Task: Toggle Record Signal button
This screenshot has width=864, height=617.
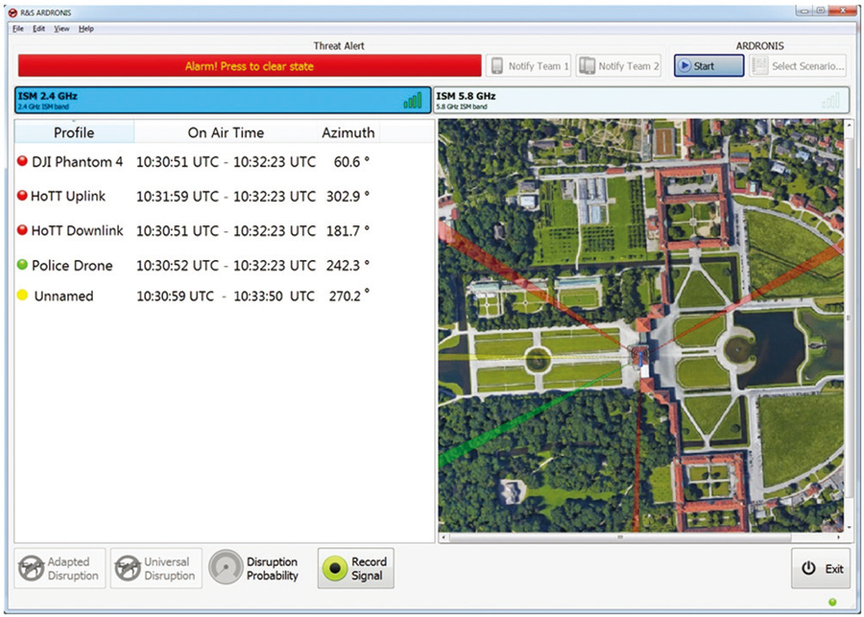Action: click(x=355, y=568)
